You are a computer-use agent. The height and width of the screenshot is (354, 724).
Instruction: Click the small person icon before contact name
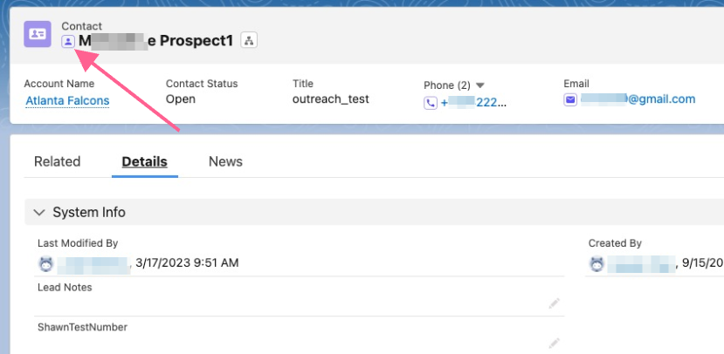(x=68, y=42)
